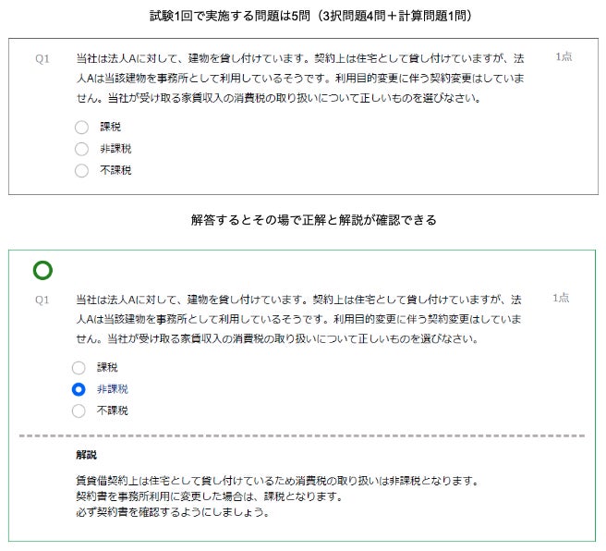Image resolution: width=606 pixels, height=551 pixels.
Task: Choose 不課税 radio in the graded question
Action: (x=79, y=411)
